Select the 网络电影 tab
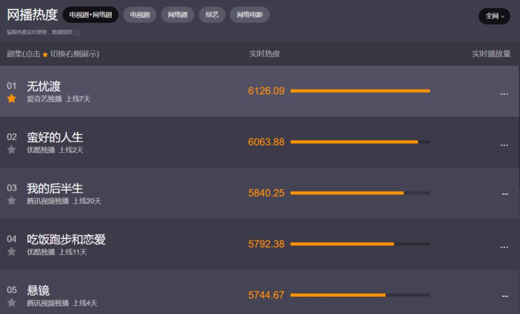This screenshot has width=520, height=314. tap(250, 15)
